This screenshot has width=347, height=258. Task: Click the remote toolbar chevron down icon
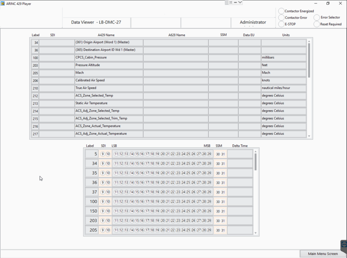(x=240, y=2)
